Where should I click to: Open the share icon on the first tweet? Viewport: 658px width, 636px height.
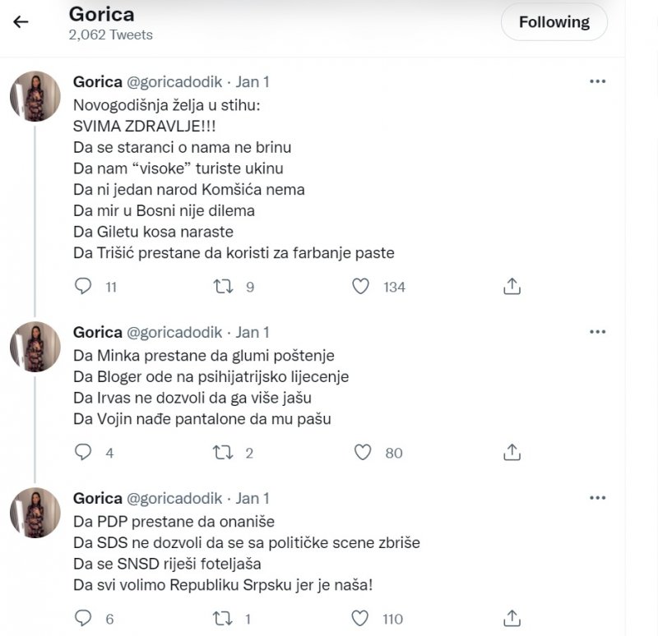(x=512, y=287)
